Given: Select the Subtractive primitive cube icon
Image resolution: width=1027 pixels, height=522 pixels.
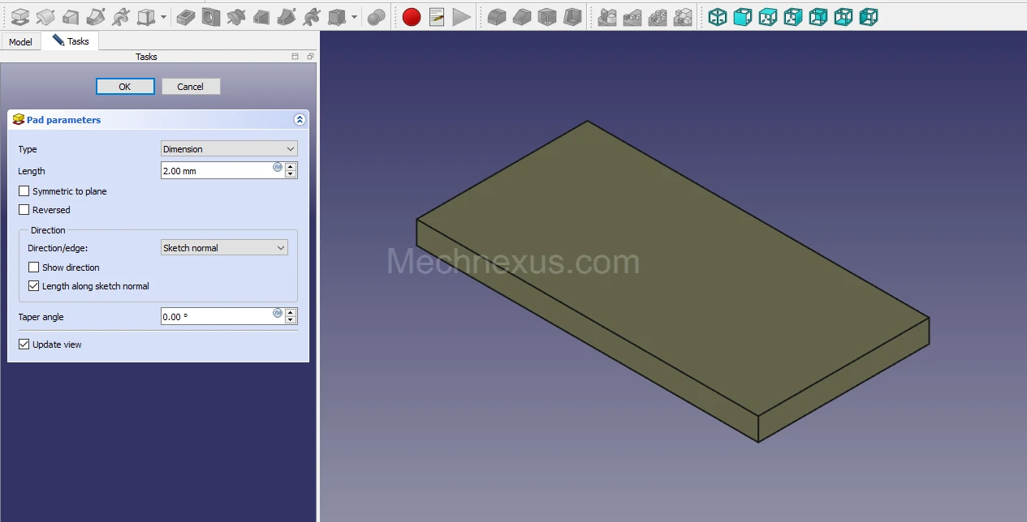Looking at the screenshot, I should coord(337,16).
